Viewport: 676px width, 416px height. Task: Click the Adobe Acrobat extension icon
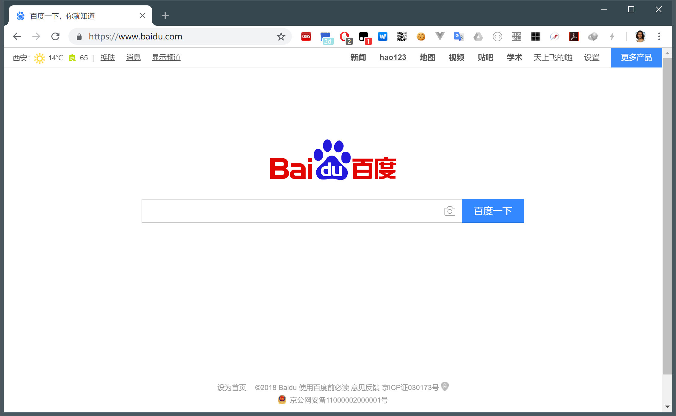[574, 36]
